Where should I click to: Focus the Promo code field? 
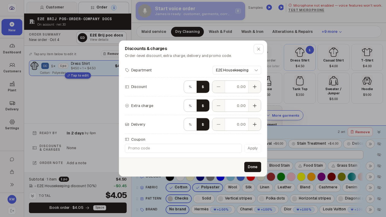[183, 148]
